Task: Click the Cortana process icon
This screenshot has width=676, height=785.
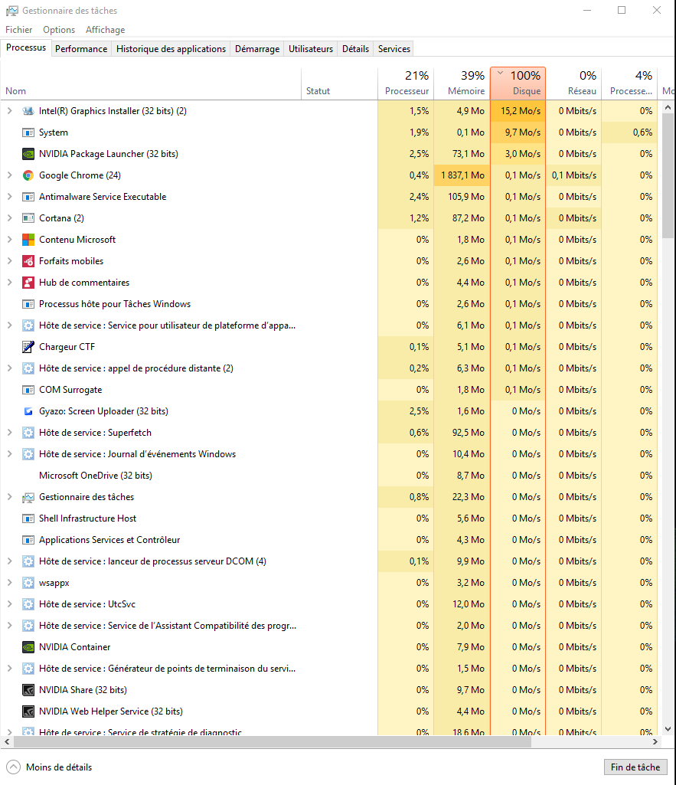Action: pos(28,218)
